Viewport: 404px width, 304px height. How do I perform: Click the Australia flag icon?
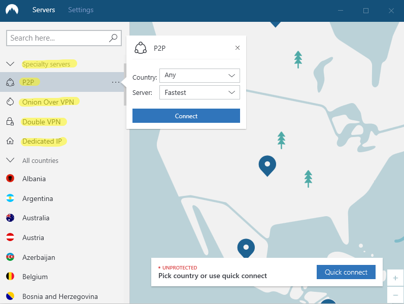point(10,218)
